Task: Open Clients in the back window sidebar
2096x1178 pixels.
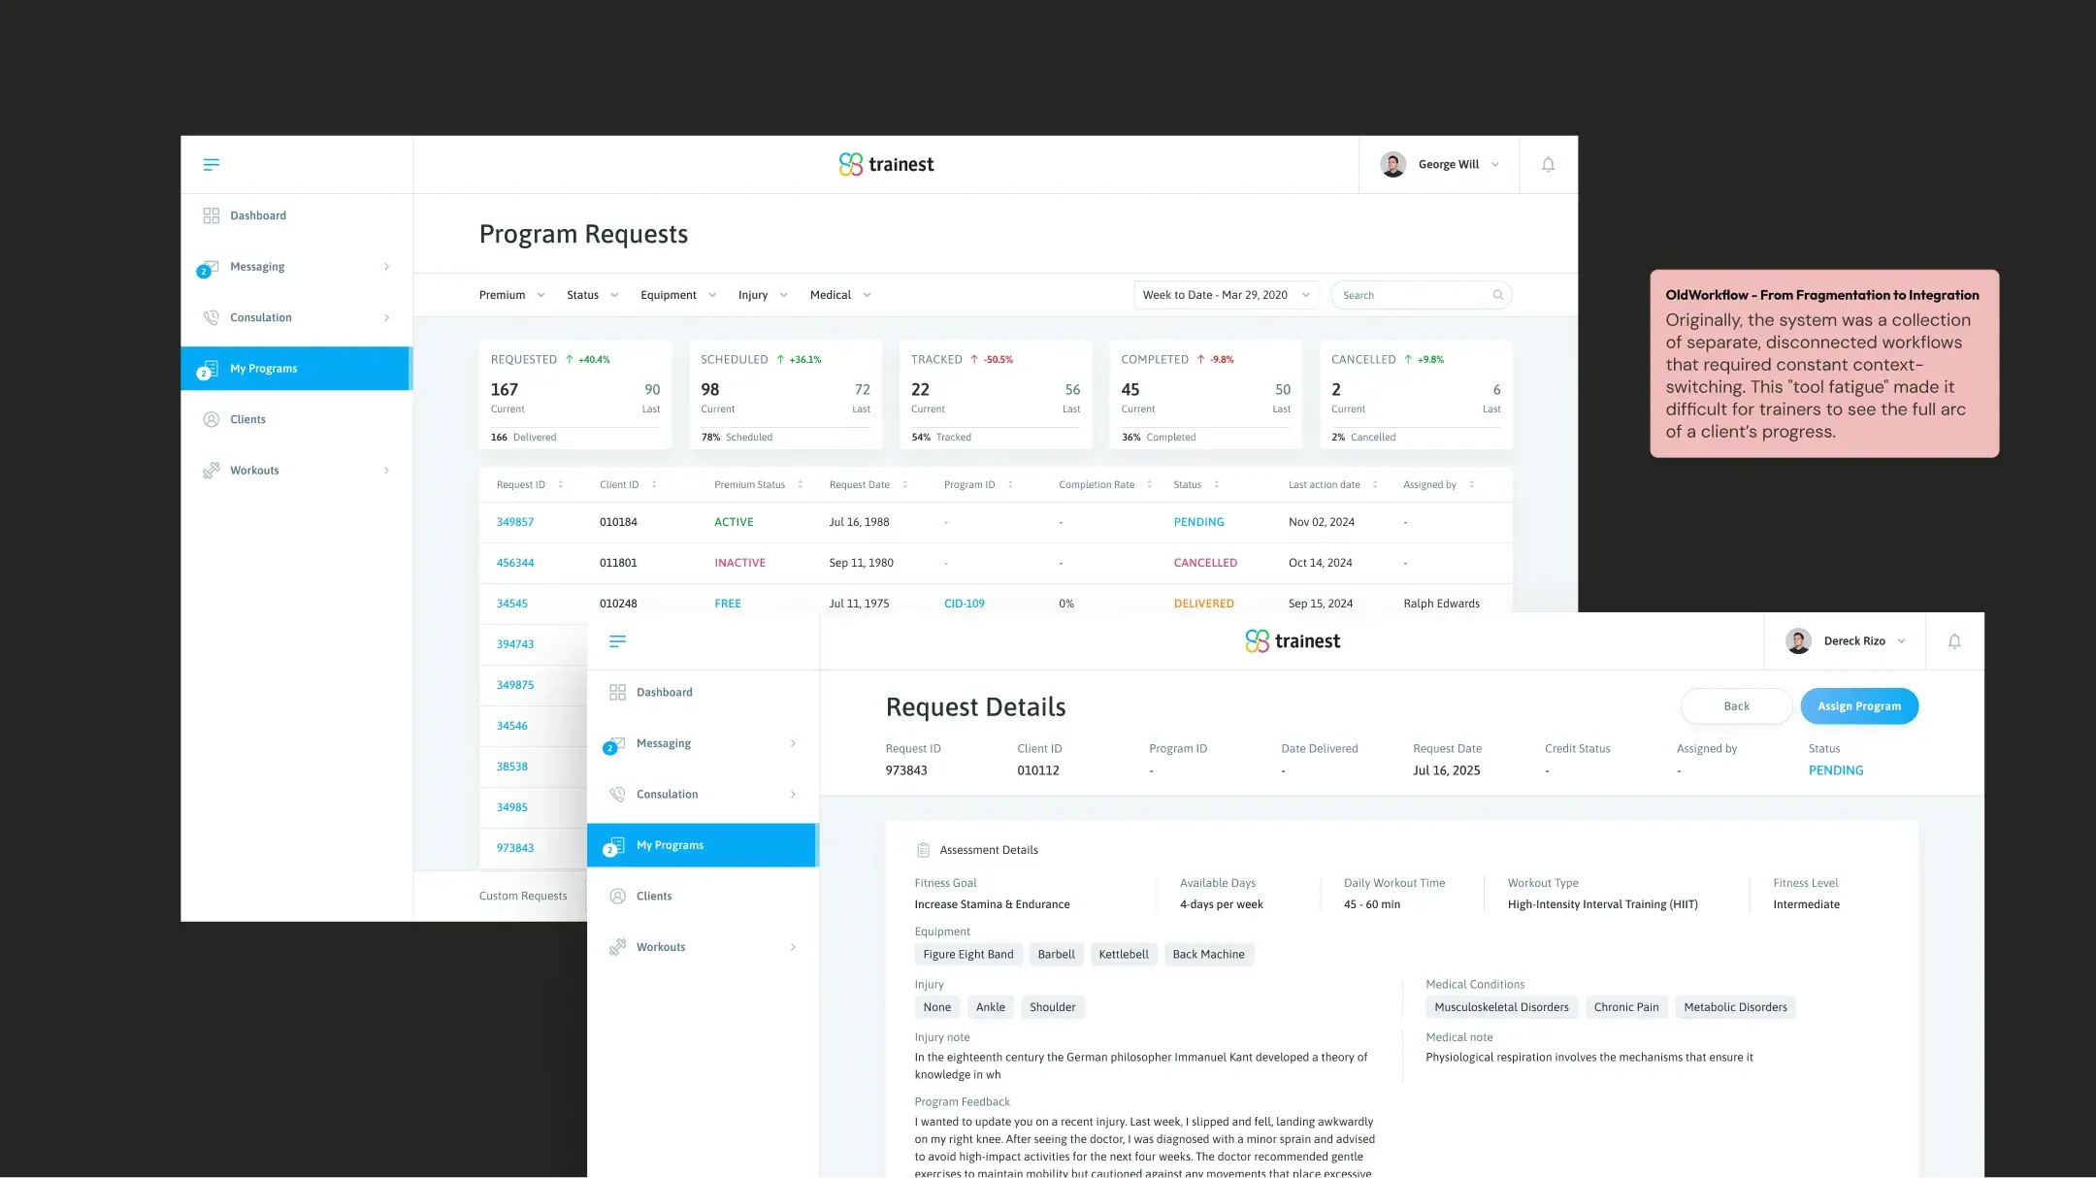Action: 247,419
